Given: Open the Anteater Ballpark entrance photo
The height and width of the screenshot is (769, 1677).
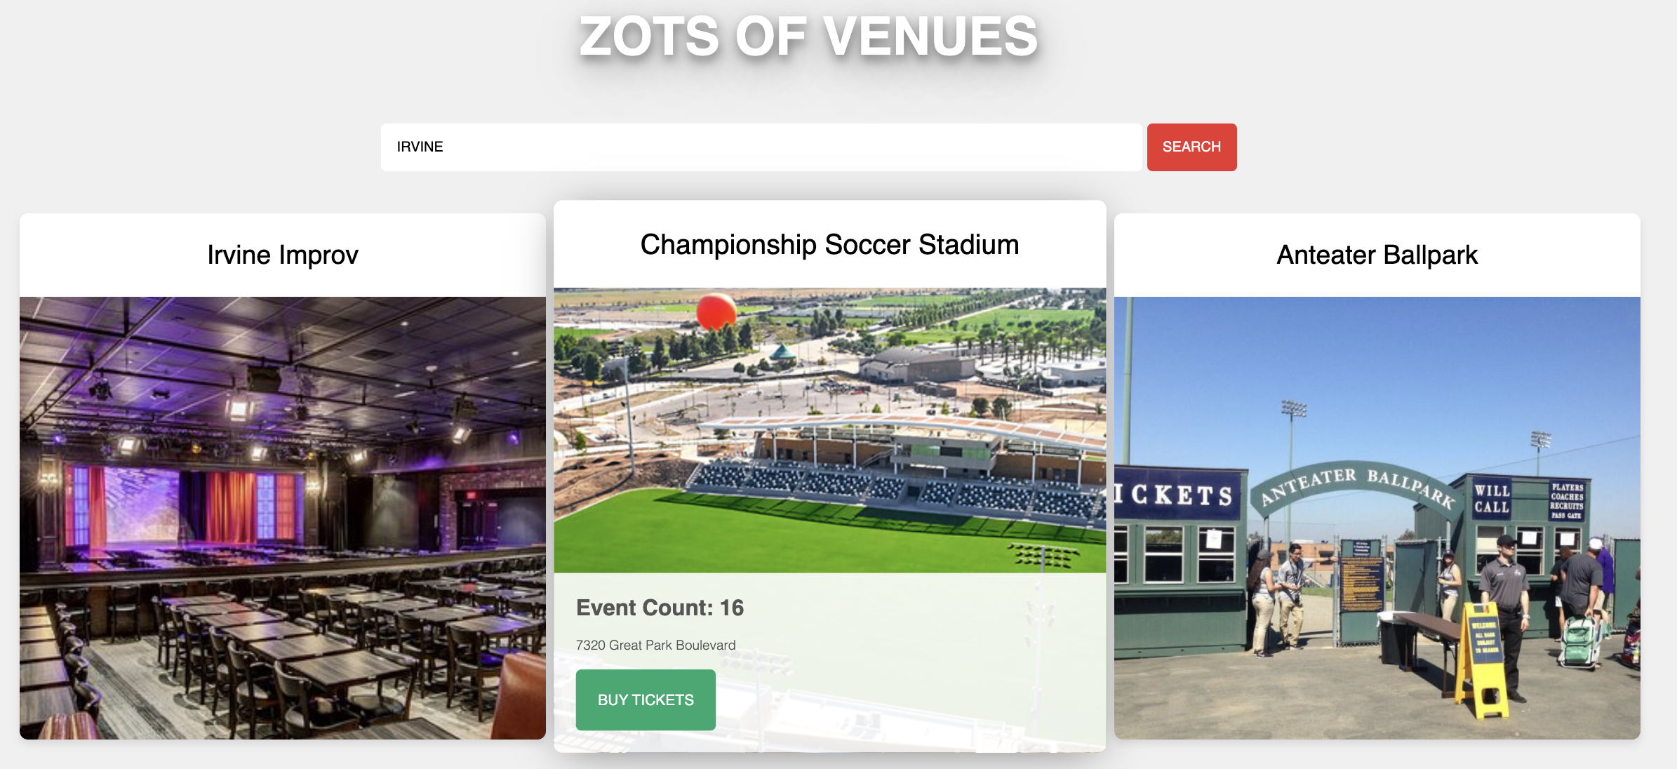Looking at the screenshot, I should [x=1377, y=518].
